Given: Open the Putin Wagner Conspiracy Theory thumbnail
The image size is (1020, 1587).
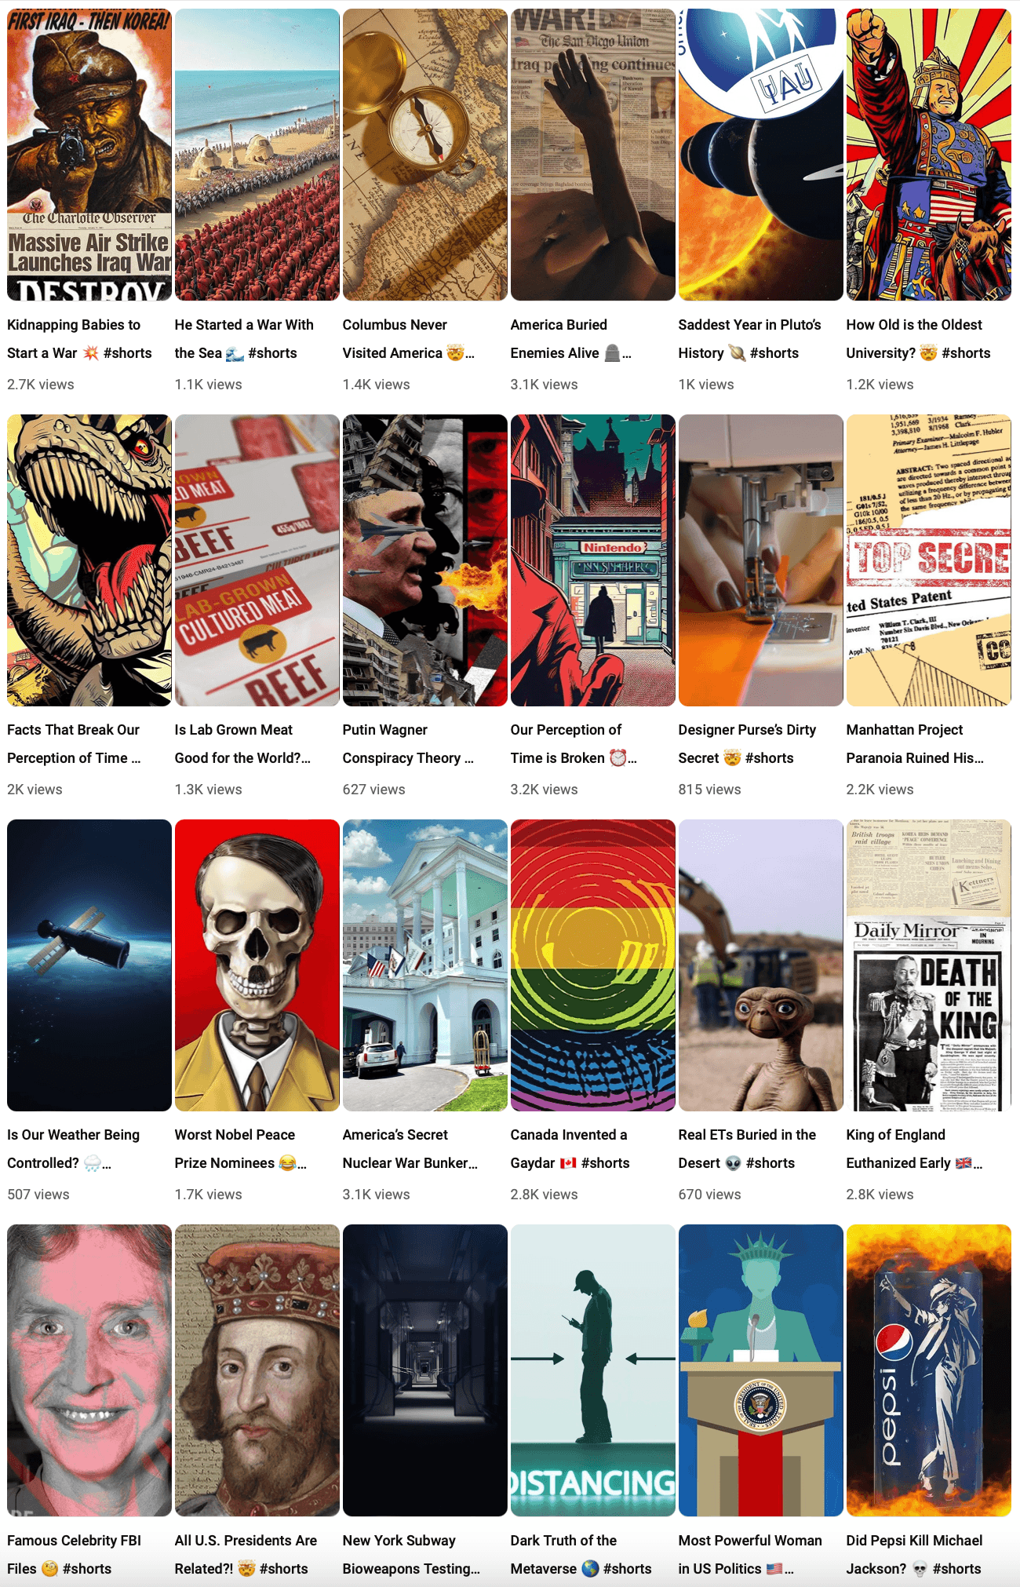Looking at the screenshot, I should pos(425,560).
